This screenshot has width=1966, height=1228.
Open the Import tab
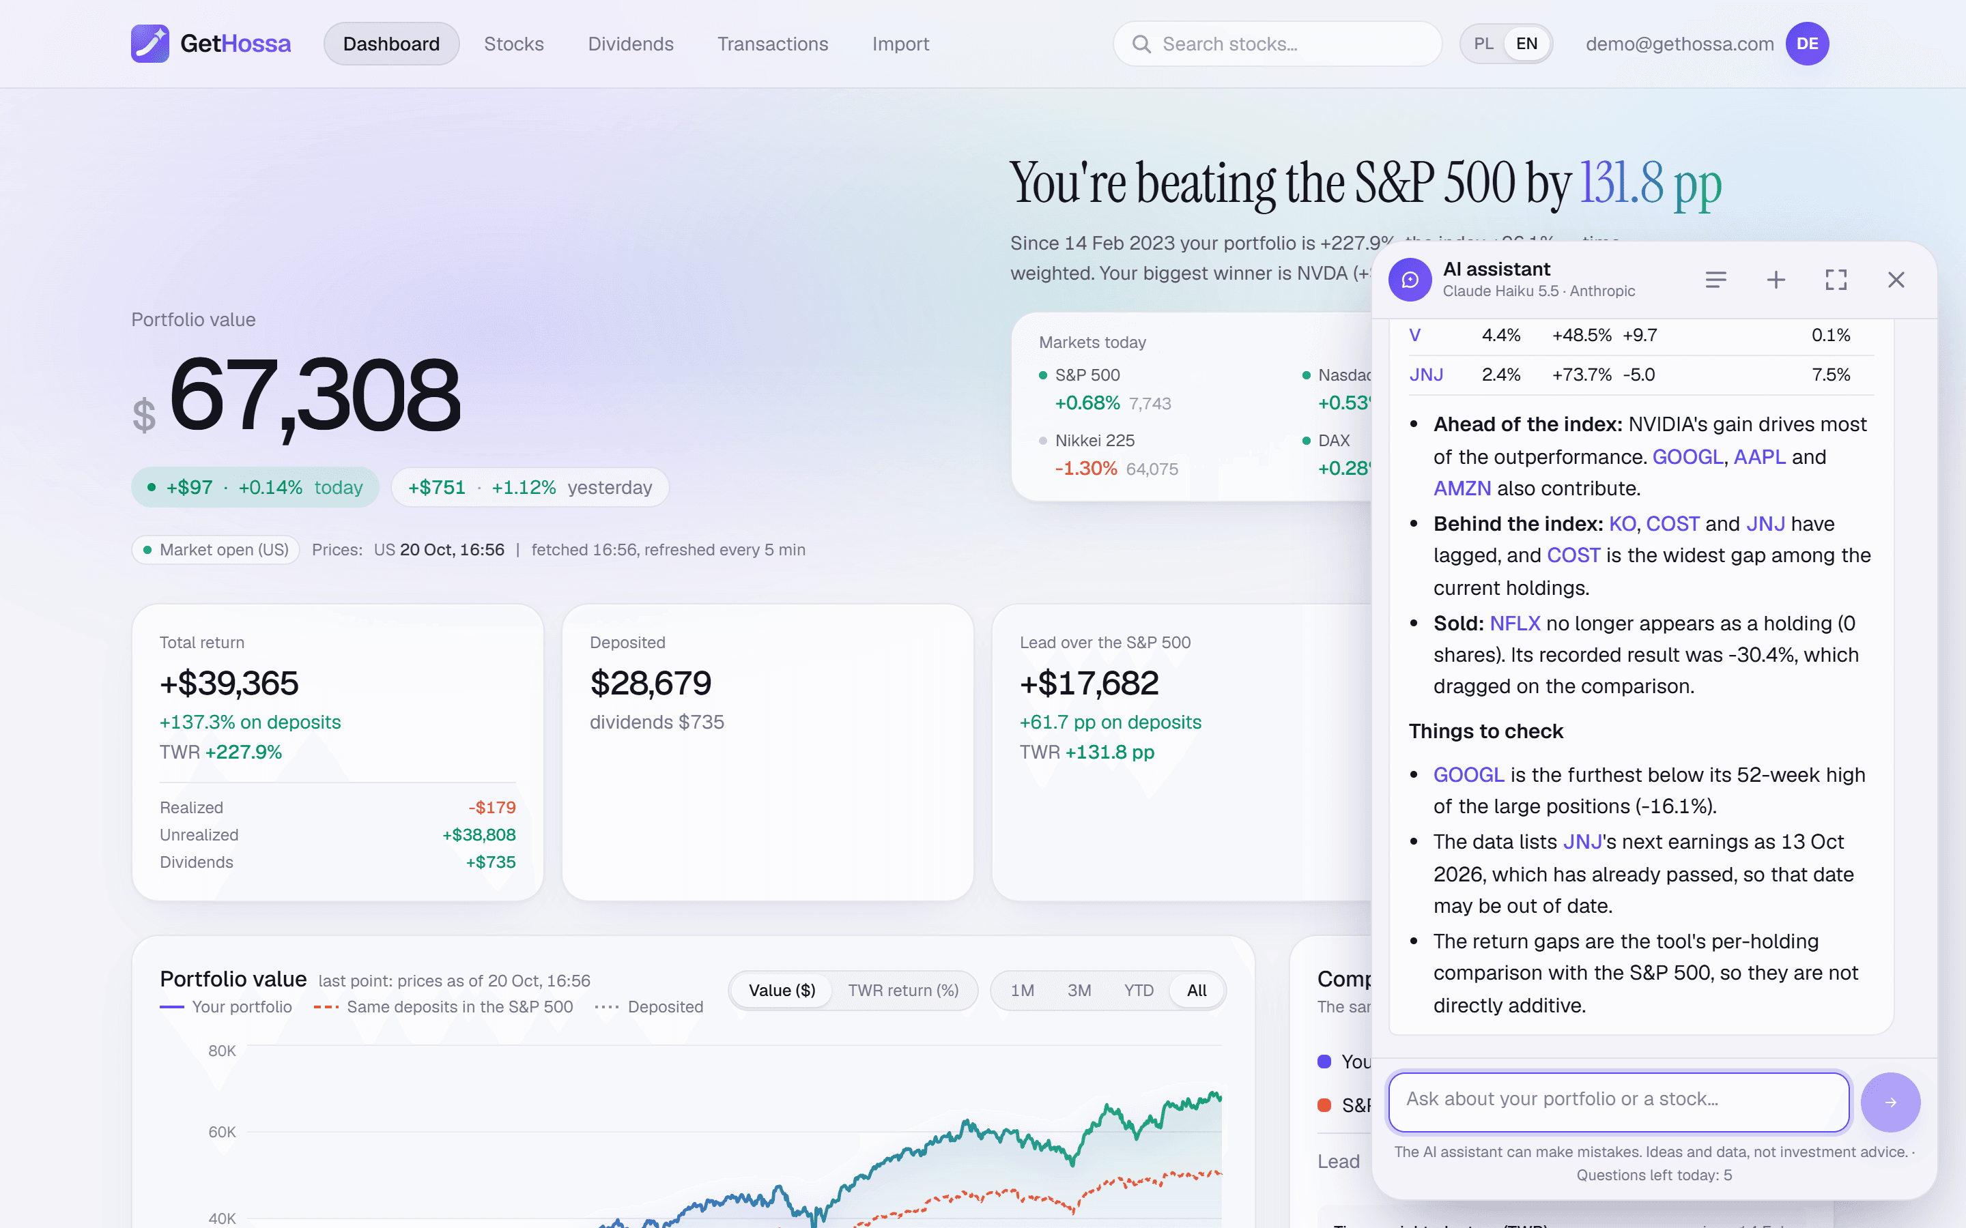(x=900, y=44)
